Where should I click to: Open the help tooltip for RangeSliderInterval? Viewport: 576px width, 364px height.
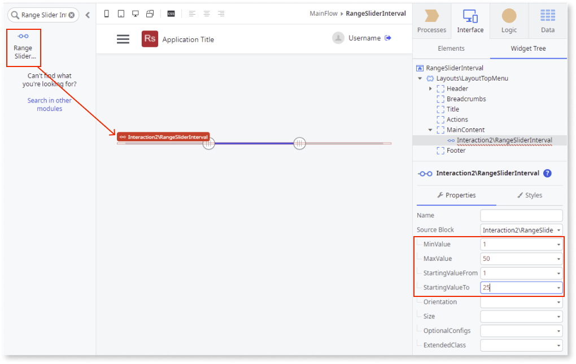click(x=547, y=174)
